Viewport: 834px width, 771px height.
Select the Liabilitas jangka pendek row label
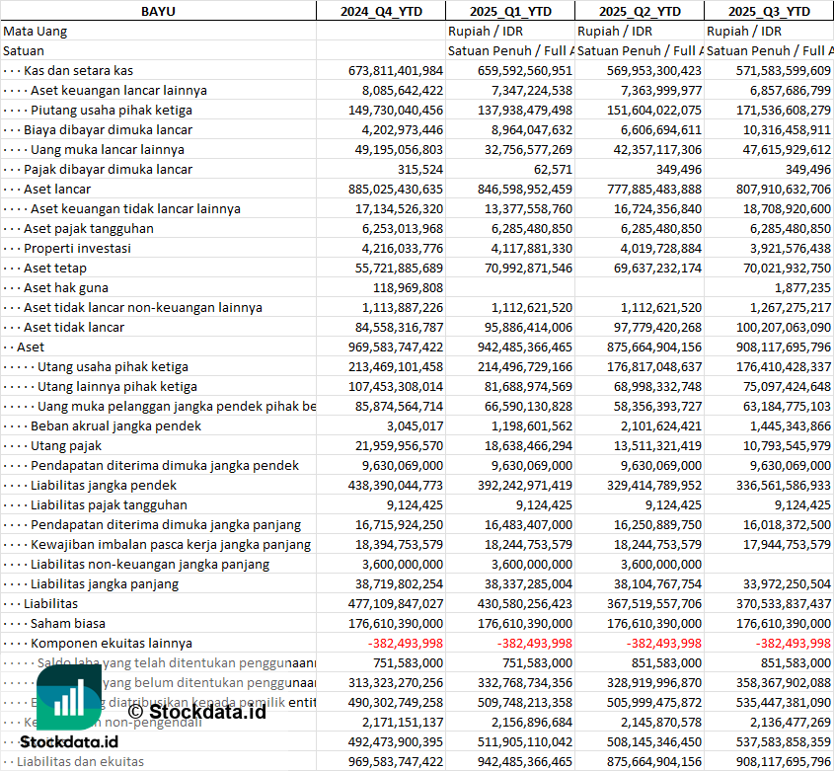pyautogui.click(x=104, y=485)
